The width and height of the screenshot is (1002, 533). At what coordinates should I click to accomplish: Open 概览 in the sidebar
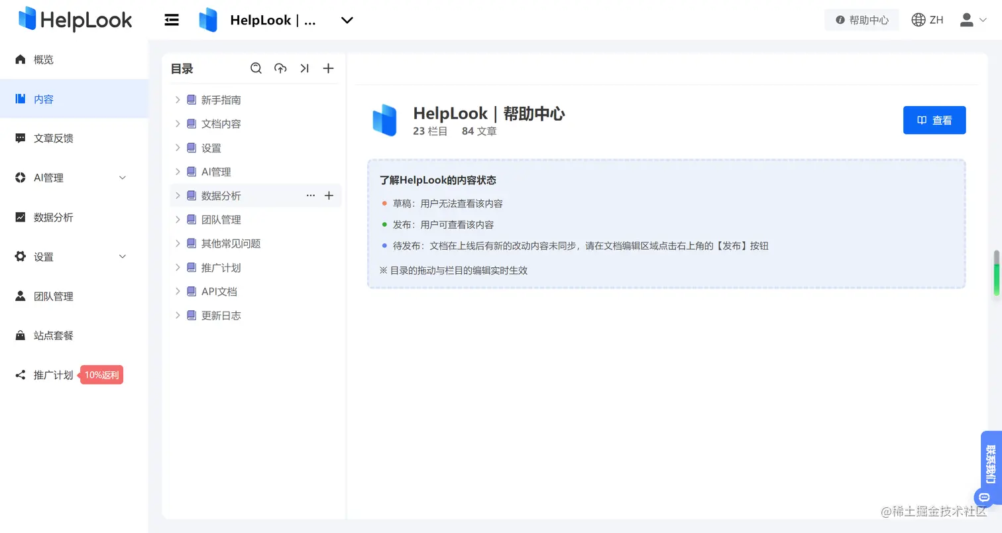click(x=74, y=60)
